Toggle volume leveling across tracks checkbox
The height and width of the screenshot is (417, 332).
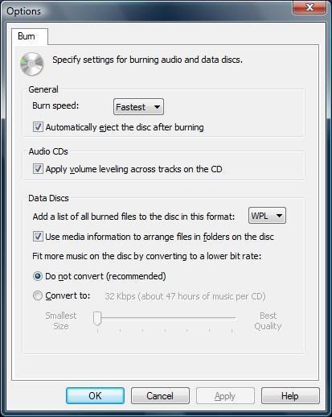point(38,169)
